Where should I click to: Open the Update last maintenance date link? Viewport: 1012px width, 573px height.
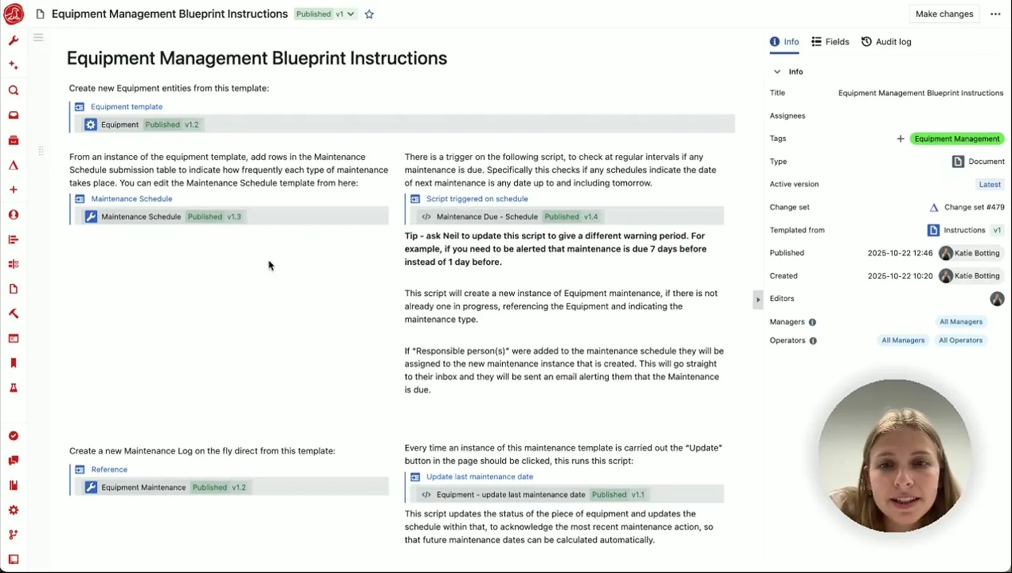pos(479,477)
